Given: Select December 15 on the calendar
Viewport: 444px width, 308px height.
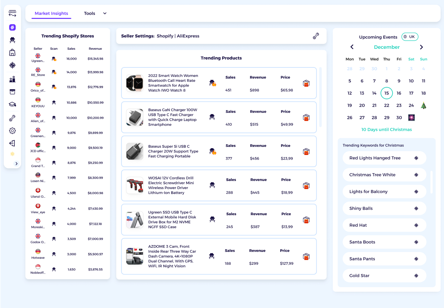Looking at the screenshot, I should pos(386,93).
